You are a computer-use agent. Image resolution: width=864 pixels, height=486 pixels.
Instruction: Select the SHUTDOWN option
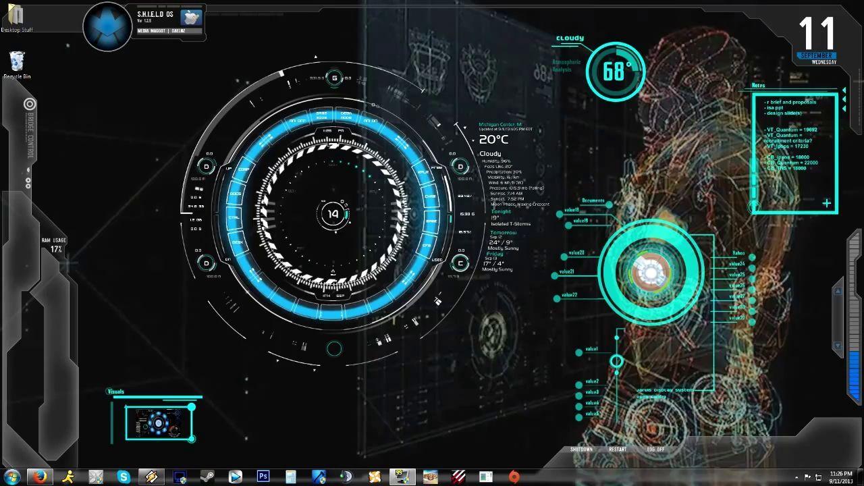pos(581,449)
